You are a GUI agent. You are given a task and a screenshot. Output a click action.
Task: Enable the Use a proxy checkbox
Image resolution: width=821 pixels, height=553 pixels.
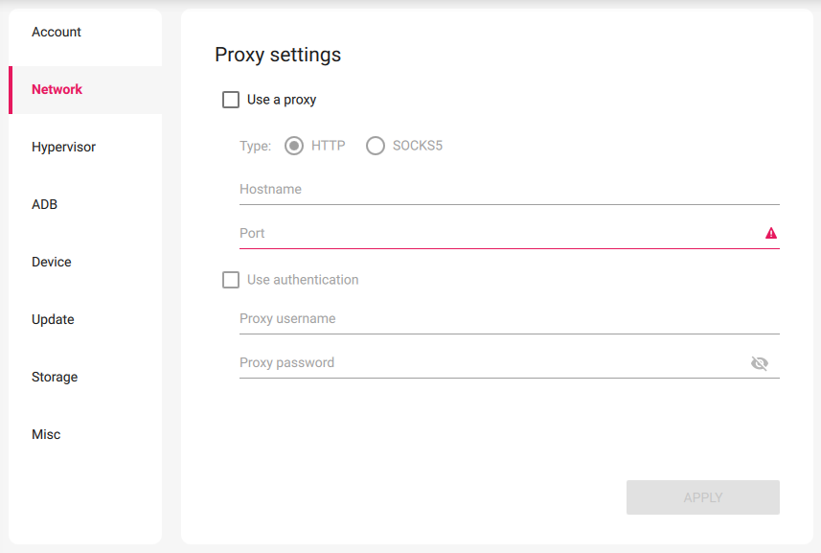point(231,99)
